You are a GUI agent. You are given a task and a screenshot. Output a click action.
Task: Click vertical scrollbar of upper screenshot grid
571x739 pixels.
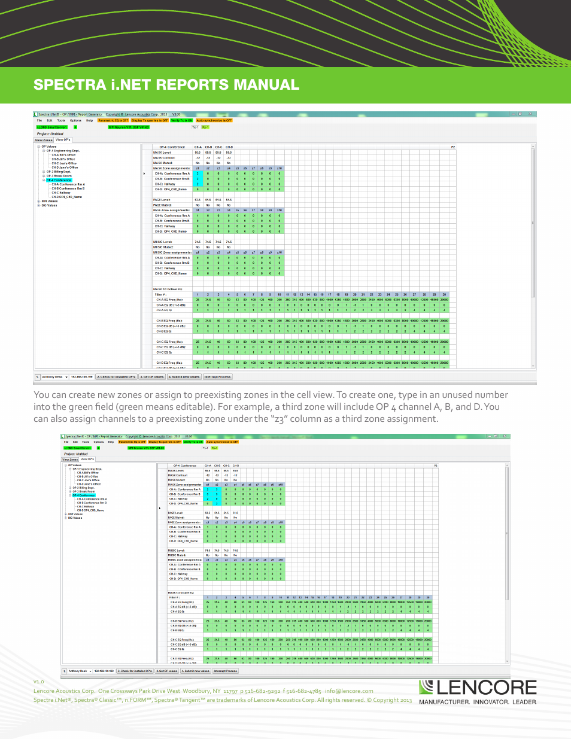coord(533,256)
